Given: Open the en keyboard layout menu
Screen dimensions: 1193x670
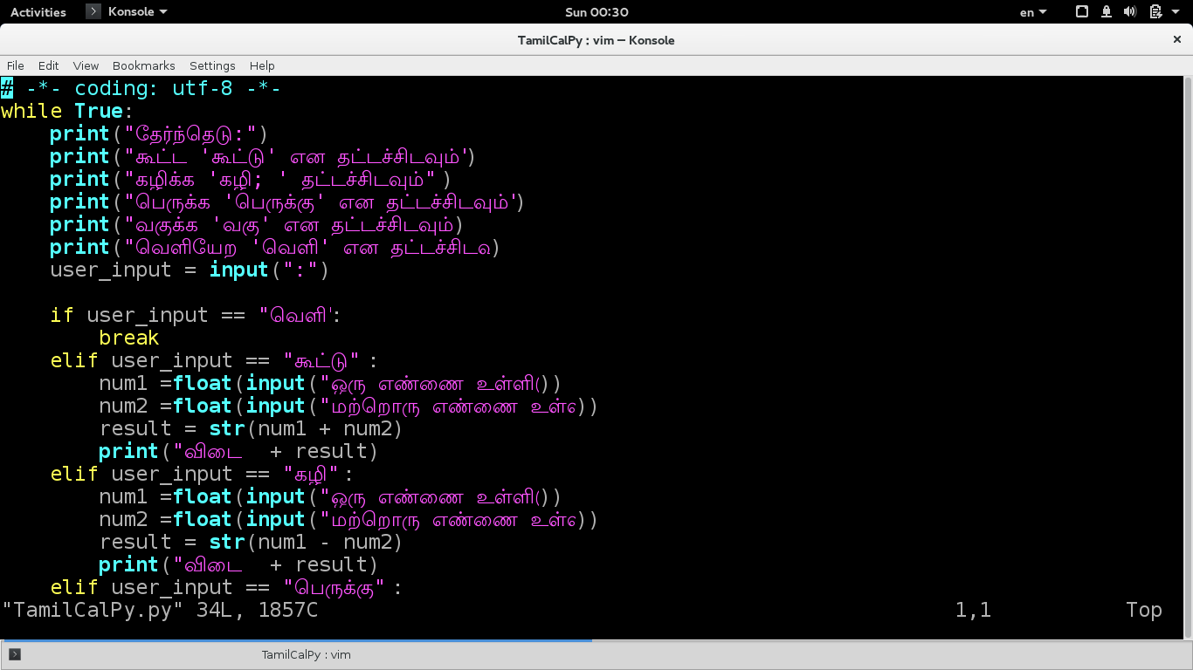Looking at the screenshot, I should point(1032,11).
